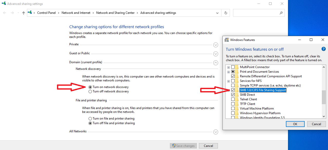Expand the Guest or Public profile section

[x=216, y=54]
